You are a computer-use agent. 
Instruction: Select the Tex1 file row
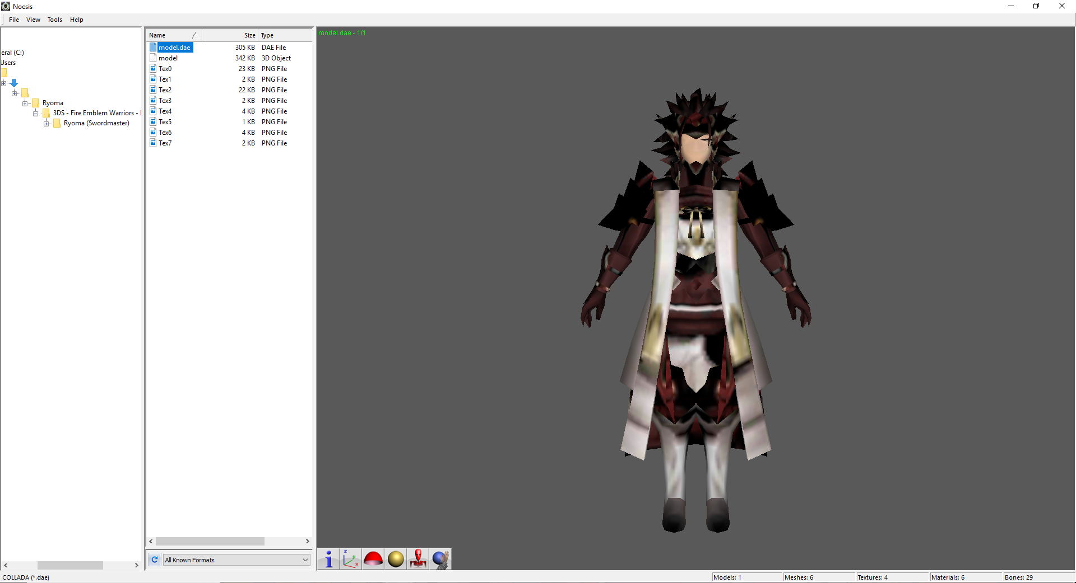tap(229, 79)
